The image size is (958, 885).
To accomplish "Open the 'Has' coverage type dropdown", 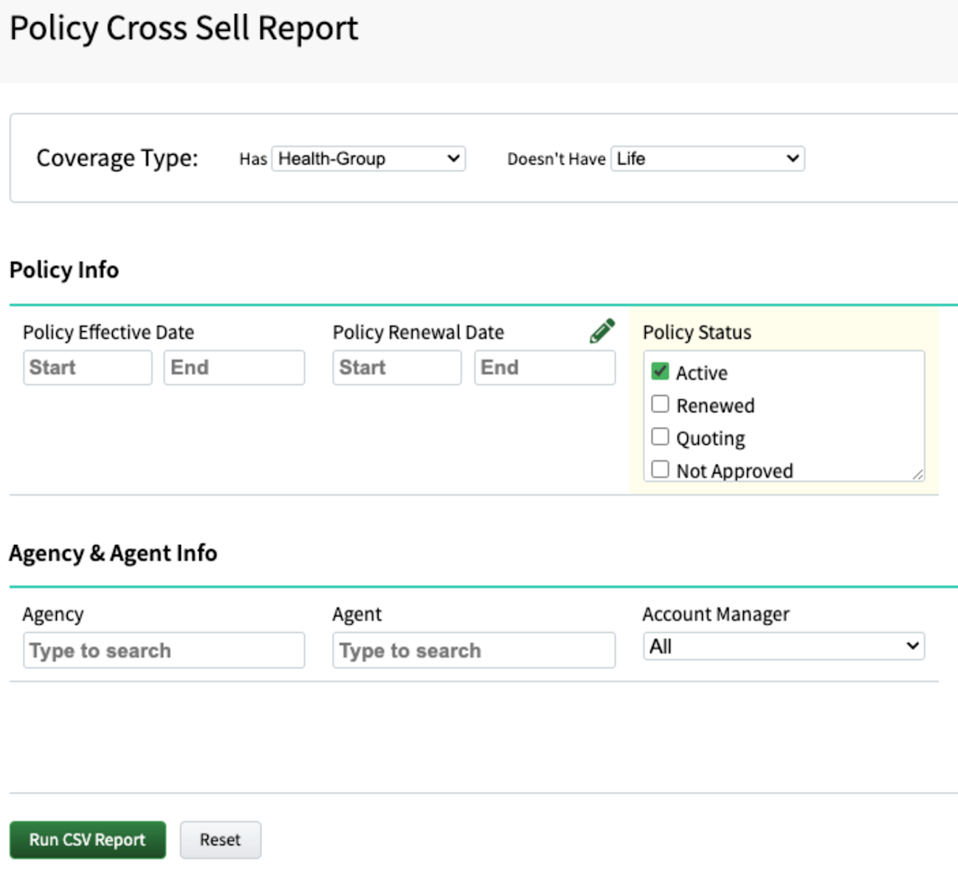I will [x=368, y=159].
